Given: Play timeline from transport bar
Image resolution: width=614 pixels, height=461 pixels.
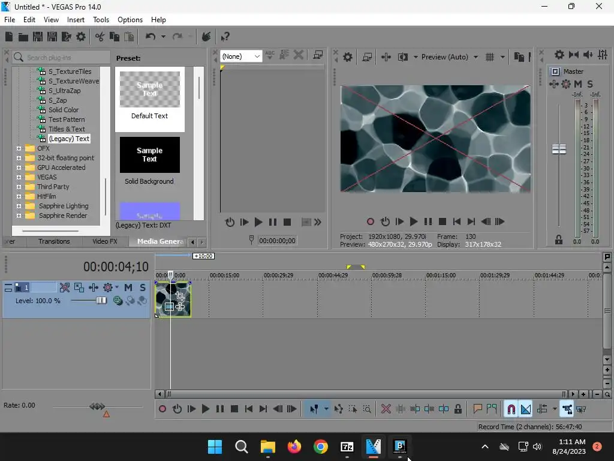Looking at the screenshot, I should tap(205, 409).
